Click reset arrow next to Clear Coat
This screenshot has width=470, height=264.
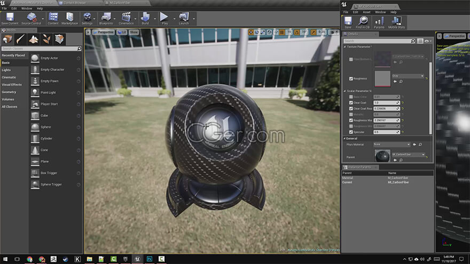(403, 102)
